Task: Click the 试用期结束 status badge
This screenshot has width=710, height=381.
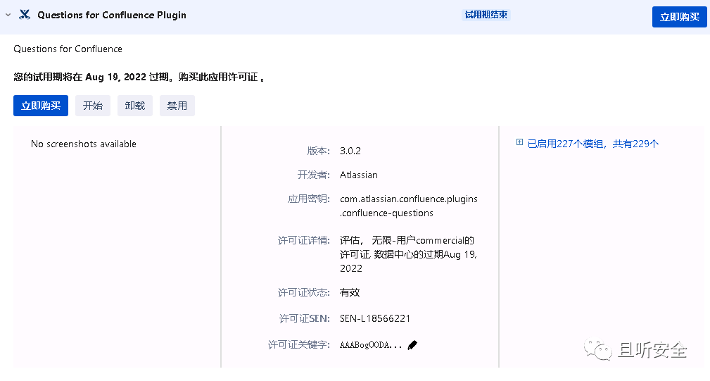Action: (x=486, y=15)
